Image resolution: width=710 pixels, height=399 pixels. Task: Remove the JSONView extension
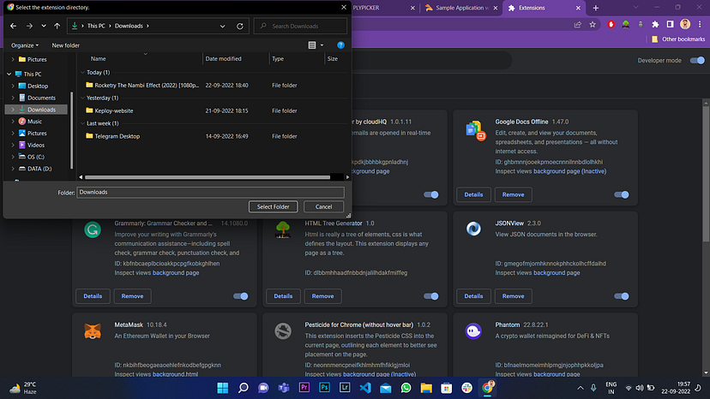point(513,296)
